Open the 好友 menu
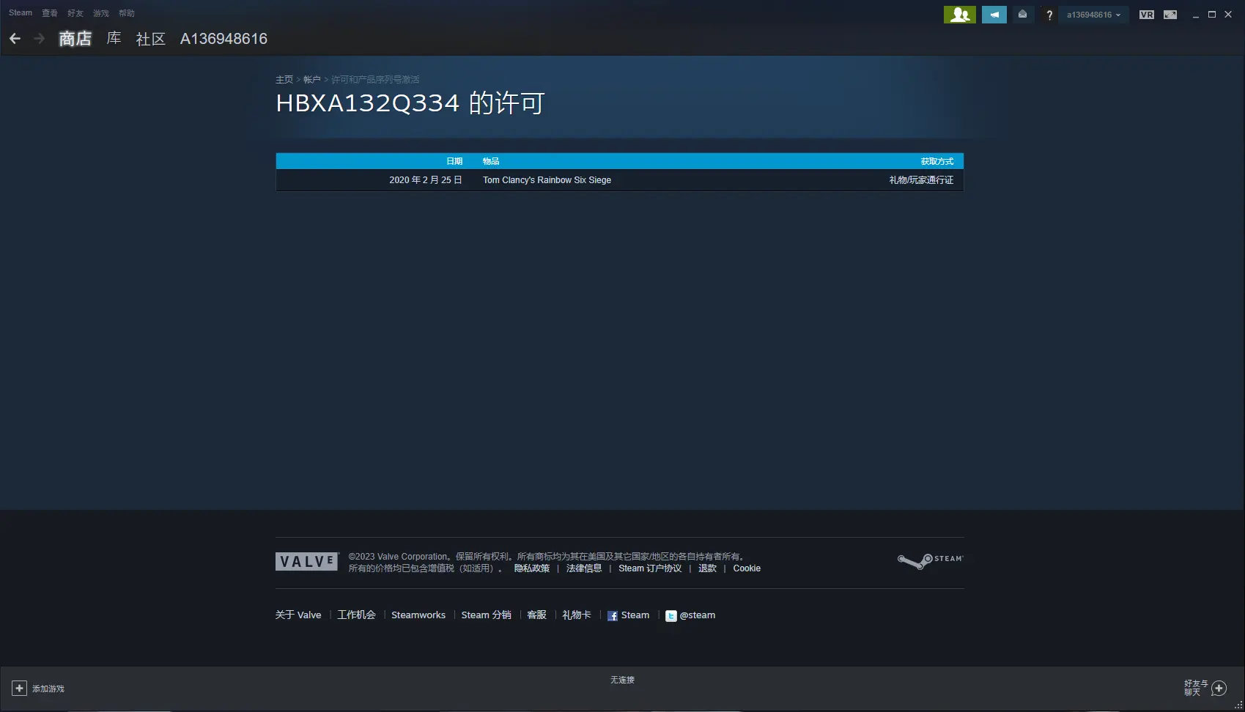 coord(75,13)
